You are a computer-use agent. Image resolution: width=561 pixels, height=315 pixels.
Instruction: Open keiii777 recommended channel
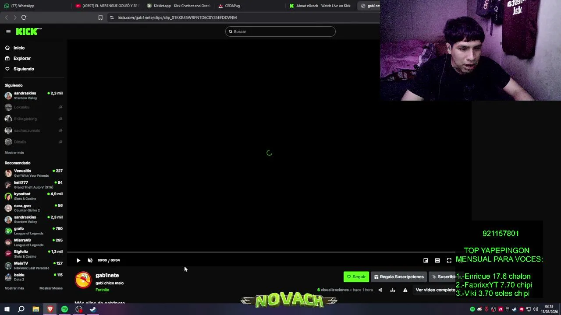click(33, 185)
